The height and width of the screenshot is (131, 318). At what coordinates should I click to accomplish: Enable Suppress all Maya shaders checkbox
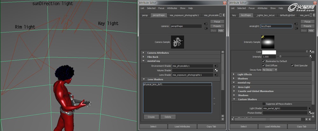264,104
